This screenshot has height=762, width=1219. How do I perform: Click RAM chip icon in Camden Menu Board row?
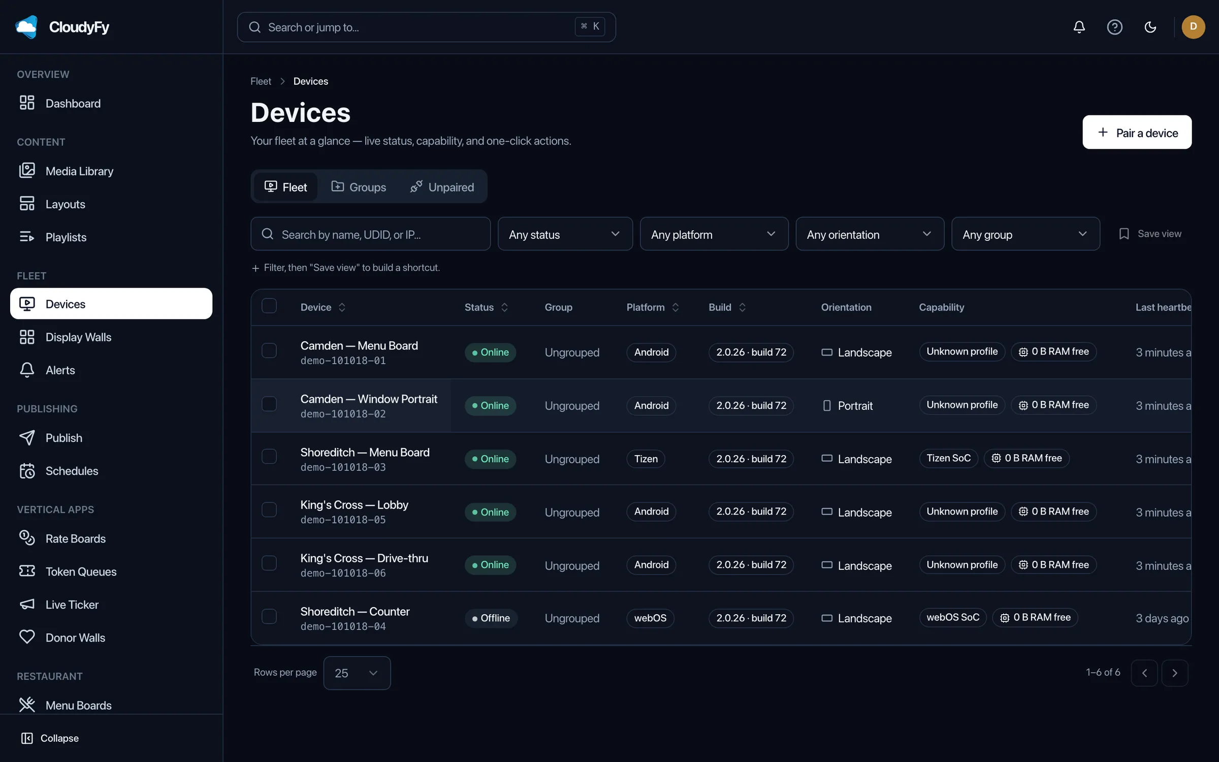pos(1023,352)
